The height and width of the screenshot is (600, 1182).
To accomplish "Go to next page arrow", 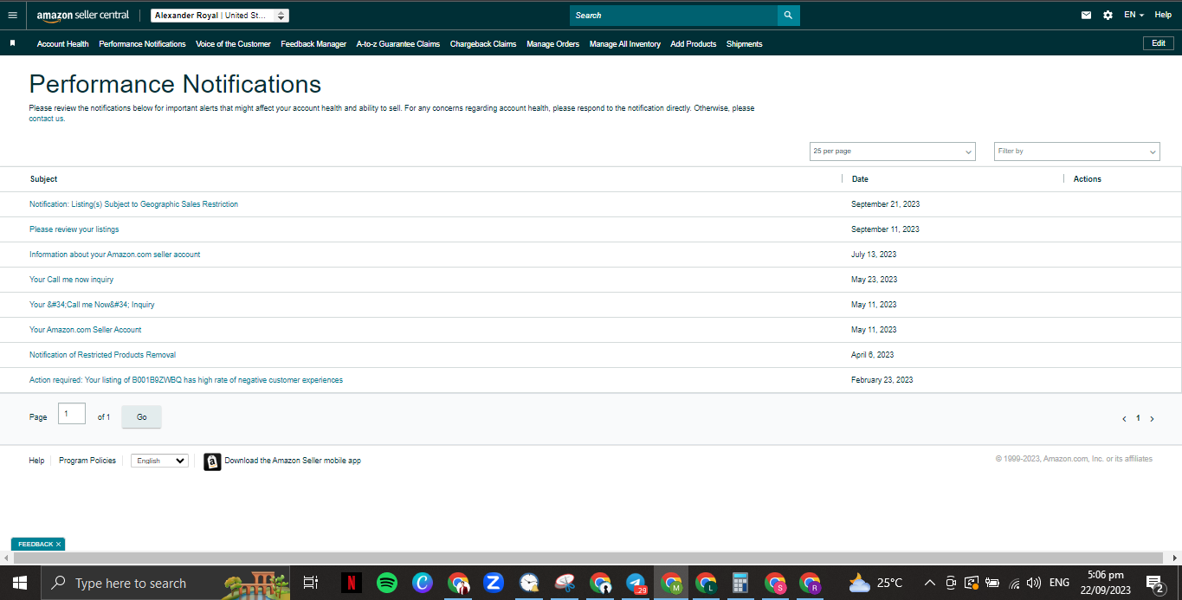I will click(1152, 419).
